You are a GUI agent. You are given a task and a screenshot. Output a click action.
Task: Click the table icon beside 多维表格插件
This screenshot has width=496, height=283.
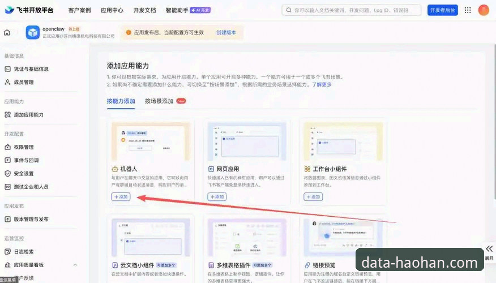point(211,265)
